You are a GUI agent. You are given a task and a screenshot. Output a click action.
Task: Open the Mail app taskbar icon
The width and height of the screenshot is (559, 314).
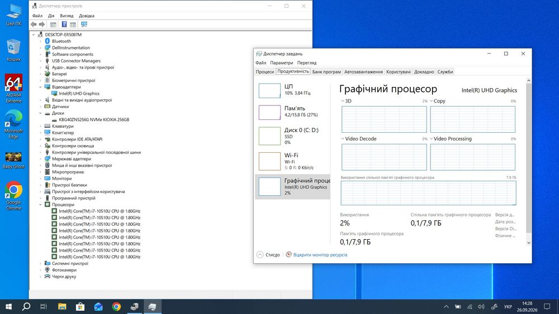tap(98, 307)
